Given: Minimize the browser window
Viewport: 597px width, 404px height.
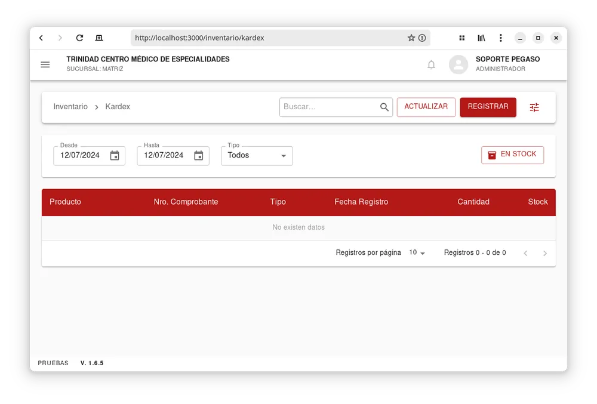Looking at the screenshot, I should tap(520, 38).
